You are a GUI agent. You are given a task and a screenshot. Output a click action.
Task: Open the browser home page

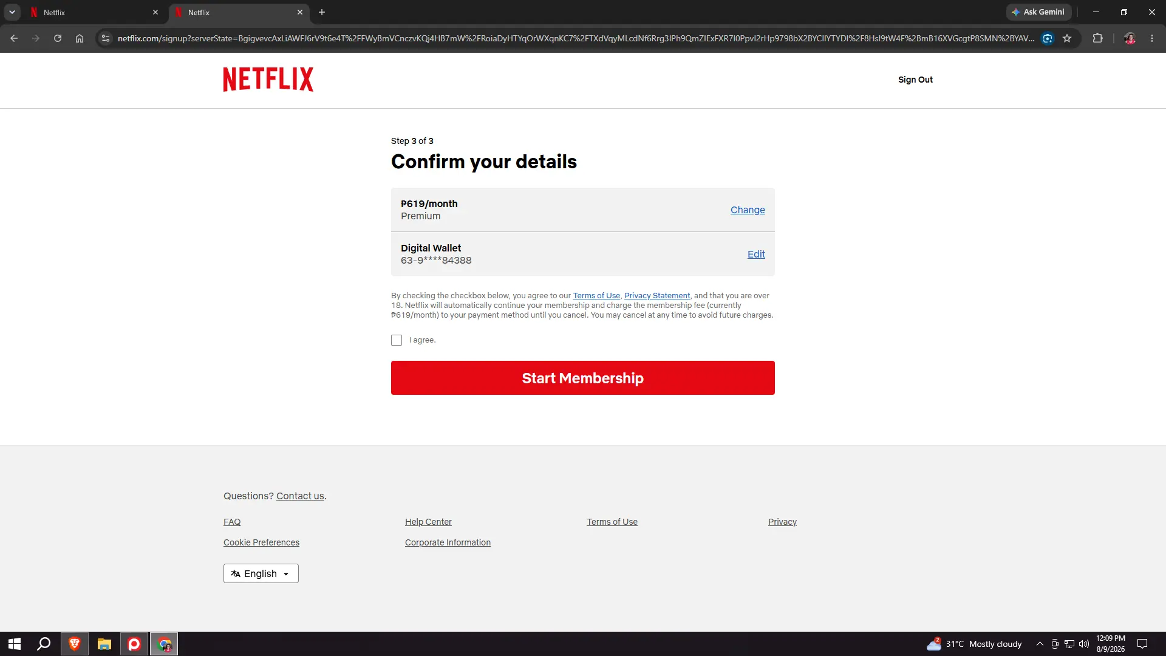80,38
